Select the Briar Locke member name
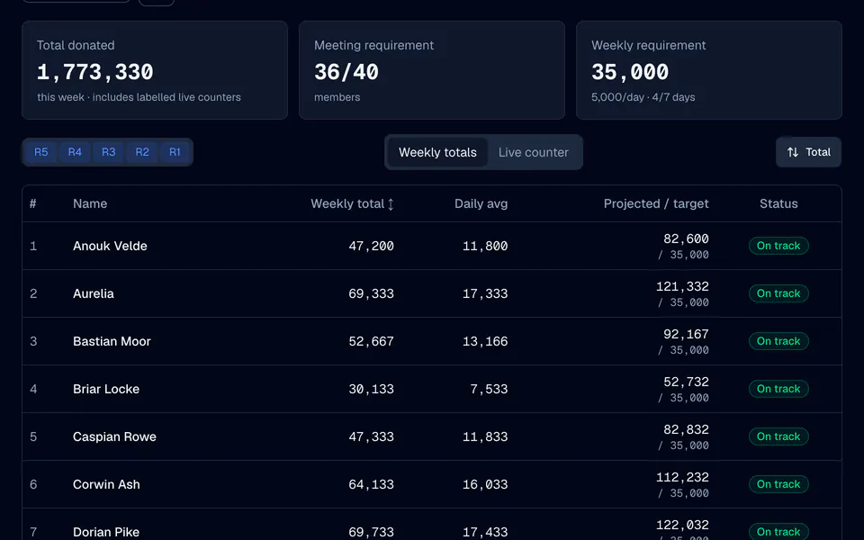Screen dimensions: 864x540 106,389
